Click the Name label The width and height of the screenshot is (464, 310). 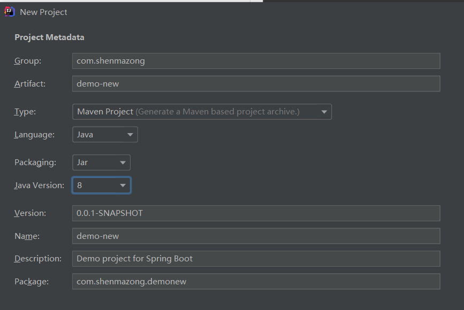27,236
